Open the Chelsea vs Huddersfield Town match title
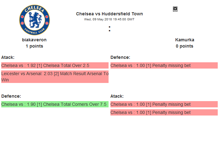219x144 pixels. (x=109, y=14)
